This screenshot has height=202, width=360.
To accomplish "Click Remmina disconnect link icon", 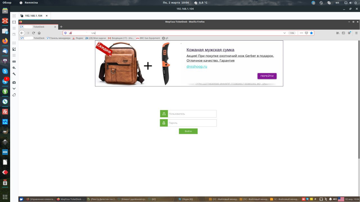I will [14, 95].
